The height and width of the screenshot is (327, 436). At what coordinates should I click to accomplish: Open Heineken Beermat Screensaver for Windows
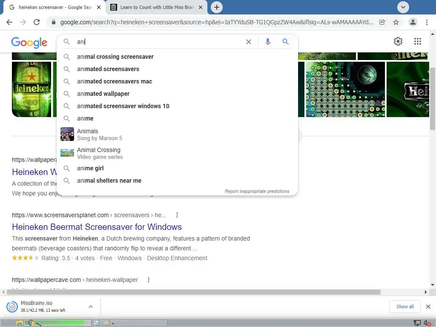tap(97, 227)
